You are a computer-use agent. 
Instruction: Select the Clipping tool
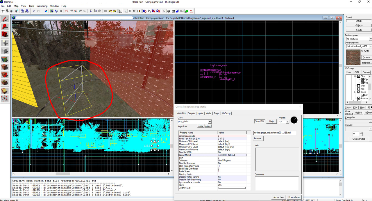click(x=5, y=90)
